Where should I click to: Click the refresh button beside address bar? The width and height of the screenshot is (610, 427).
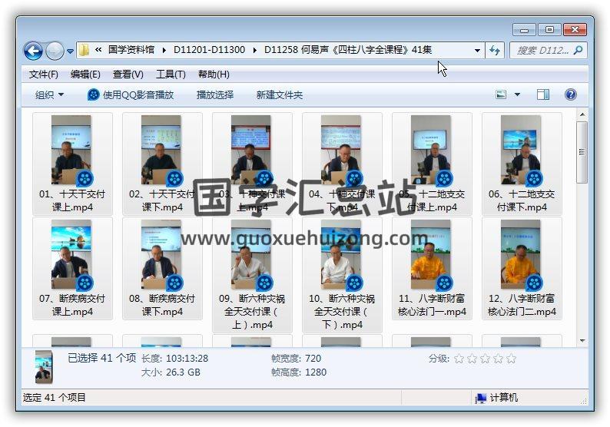click(x=495, y=51)
